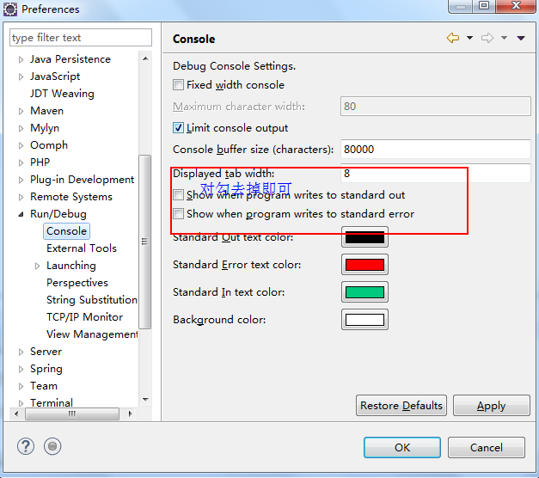Open the back history dropdown arrow

[x=469, y=38]
